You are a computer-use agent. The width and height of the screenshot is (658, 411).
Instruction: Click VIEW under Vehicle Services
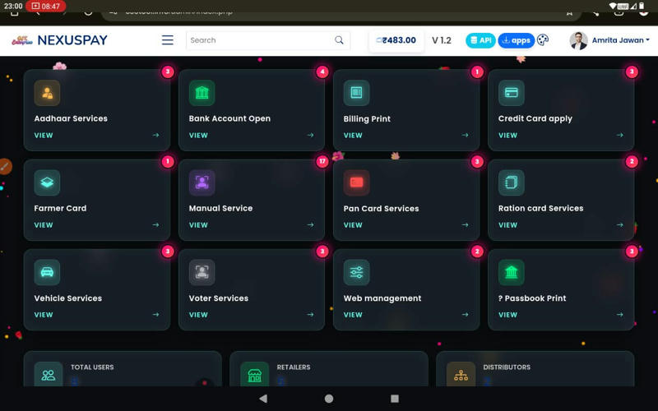pyautogui.click(x=44, y=315)
